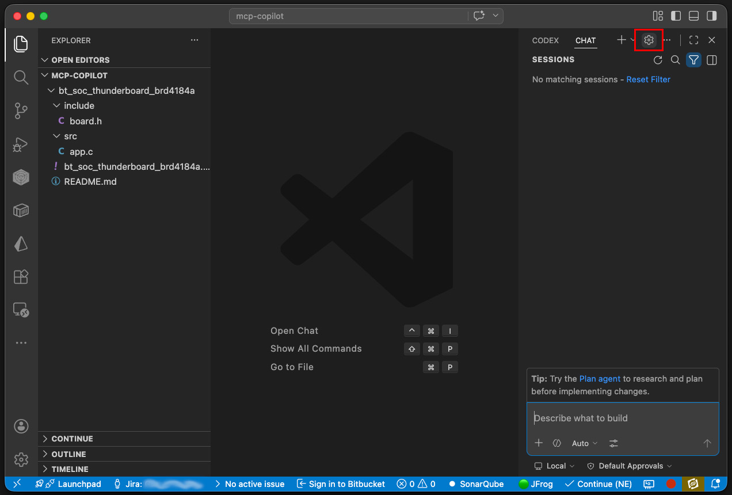Focus the Describe what to build input

(623, 418)
